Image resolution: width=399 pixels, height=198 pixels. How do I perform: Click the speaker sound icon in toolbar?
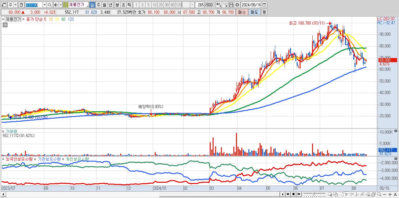(56, 5)
